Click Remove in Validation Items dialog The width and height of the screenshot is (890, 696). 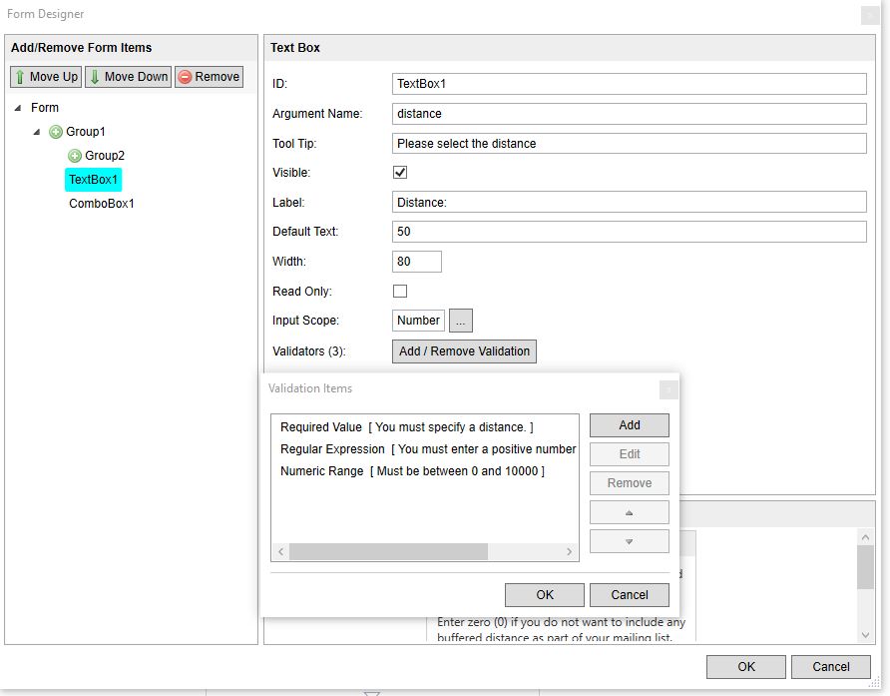629,483
